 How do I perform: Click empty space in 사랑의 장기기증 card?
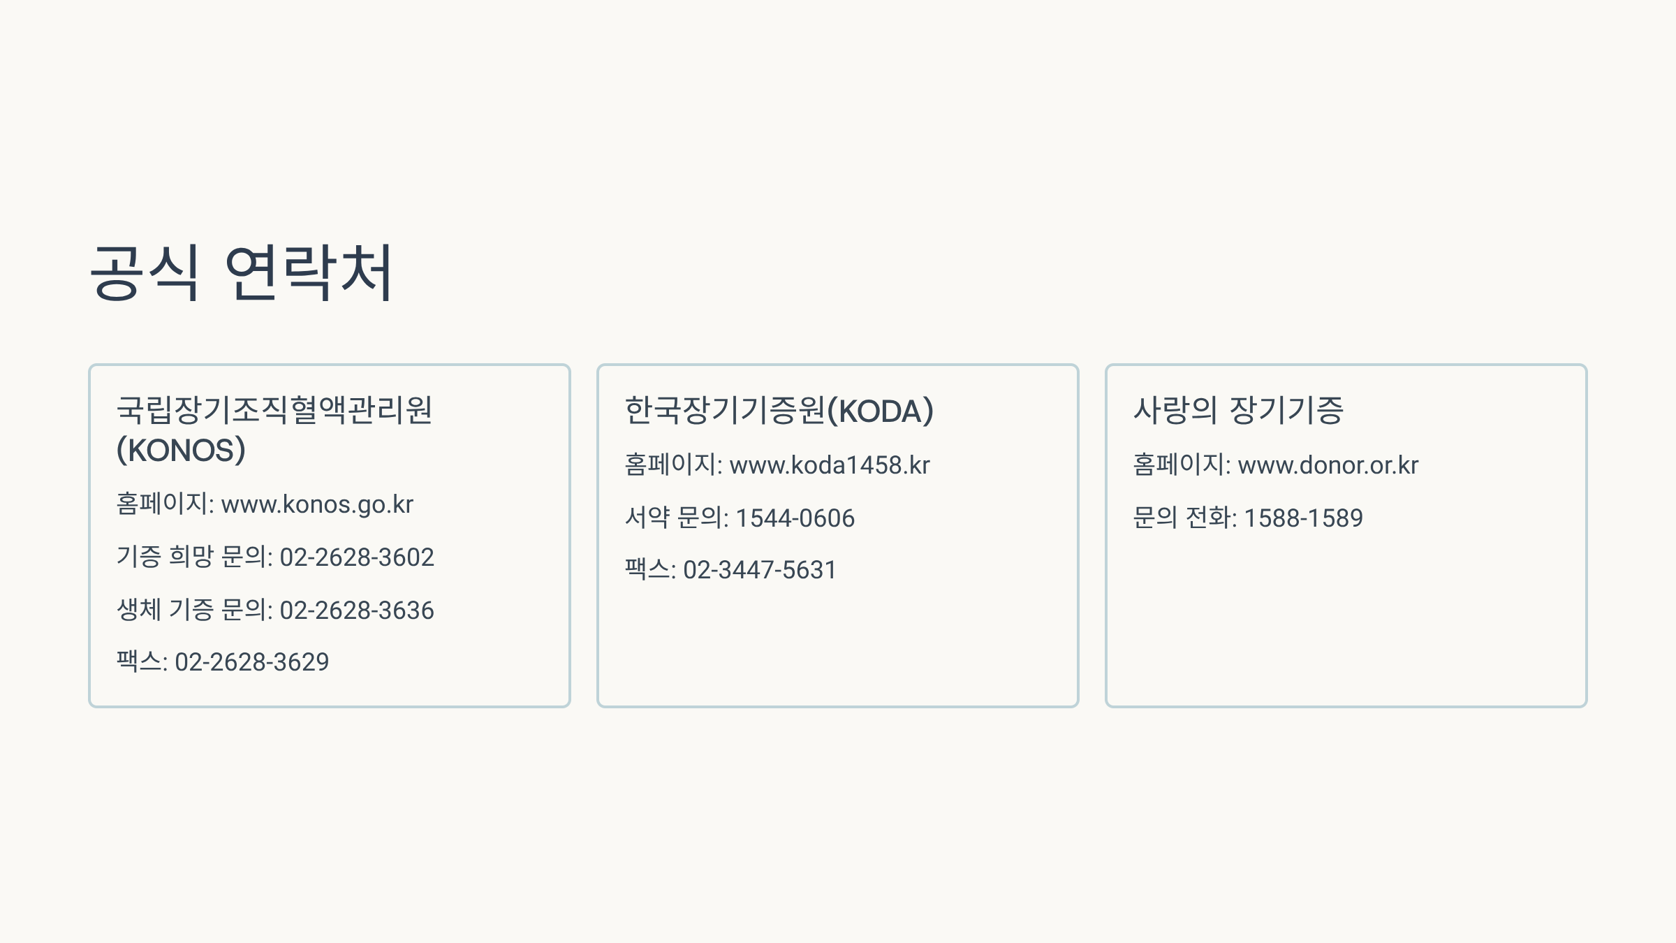1346,622
